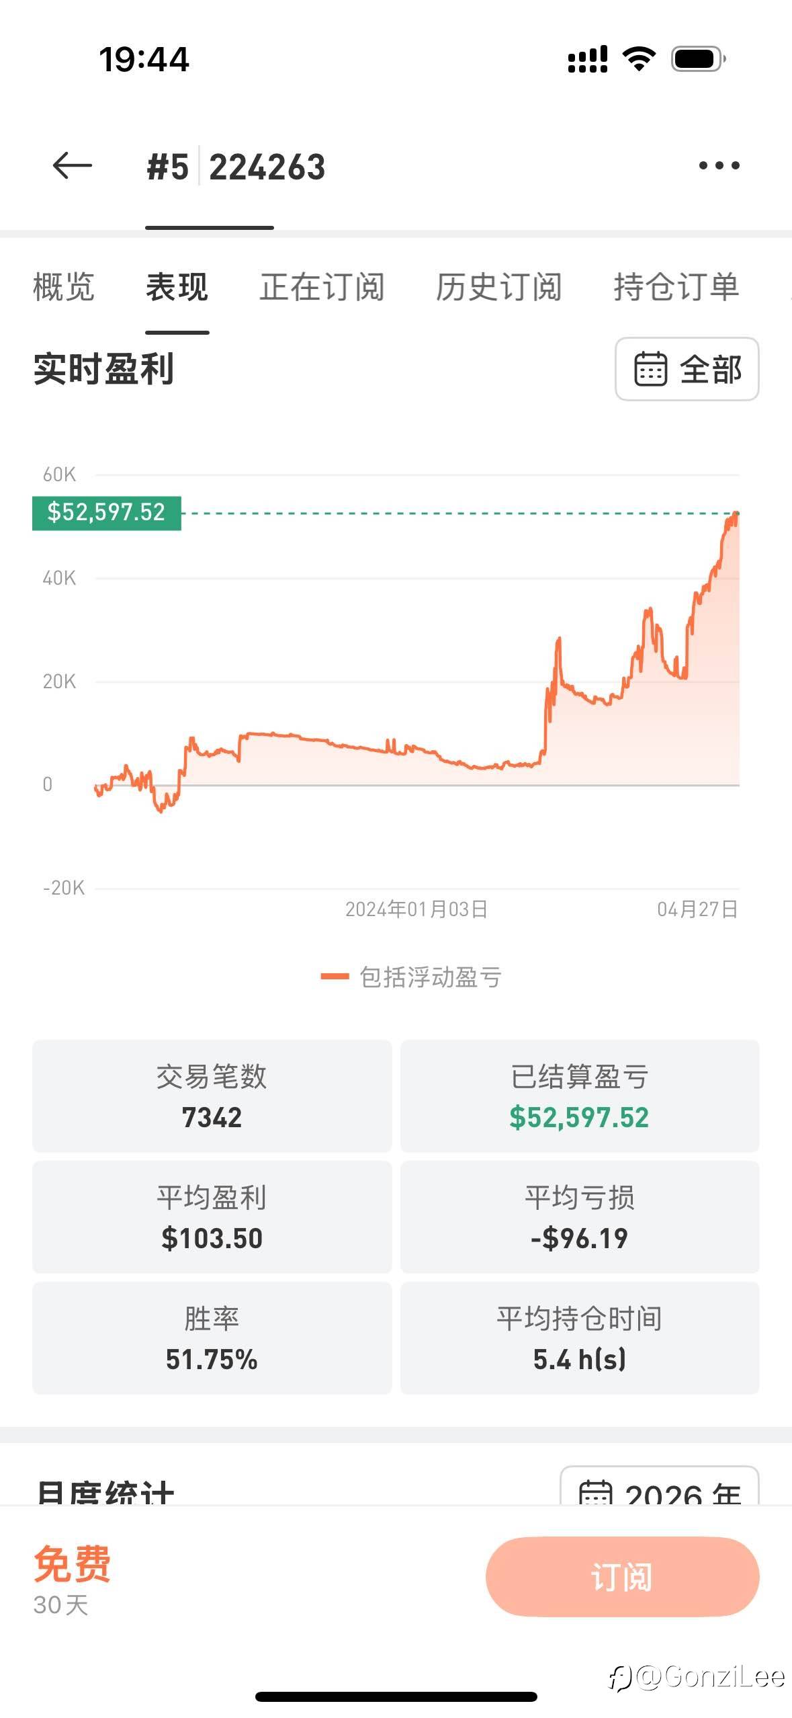Open the three-dot more options menu

[x=719, y=165]
